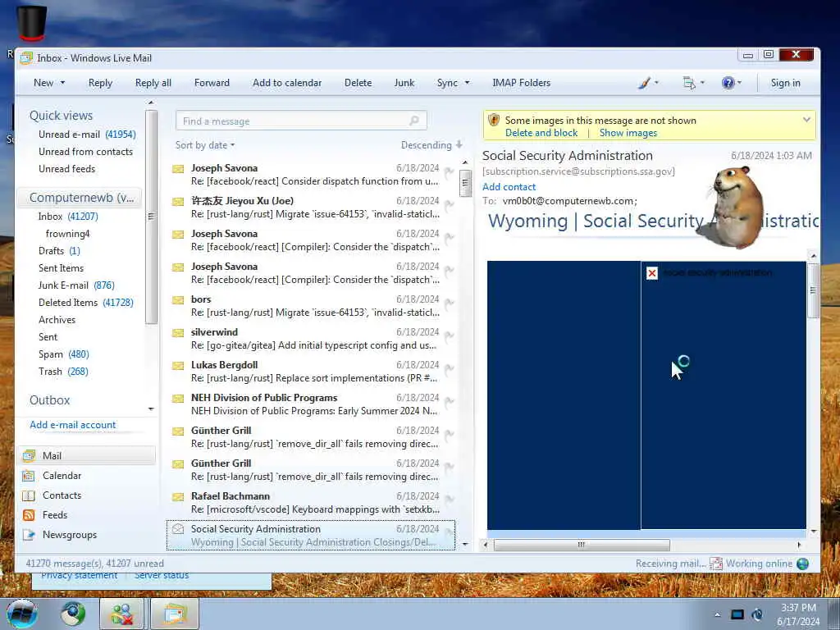Click broken image icon in message body
Image resolution: width=840 pixels, height=630 pixels.
tap(652, 273)
